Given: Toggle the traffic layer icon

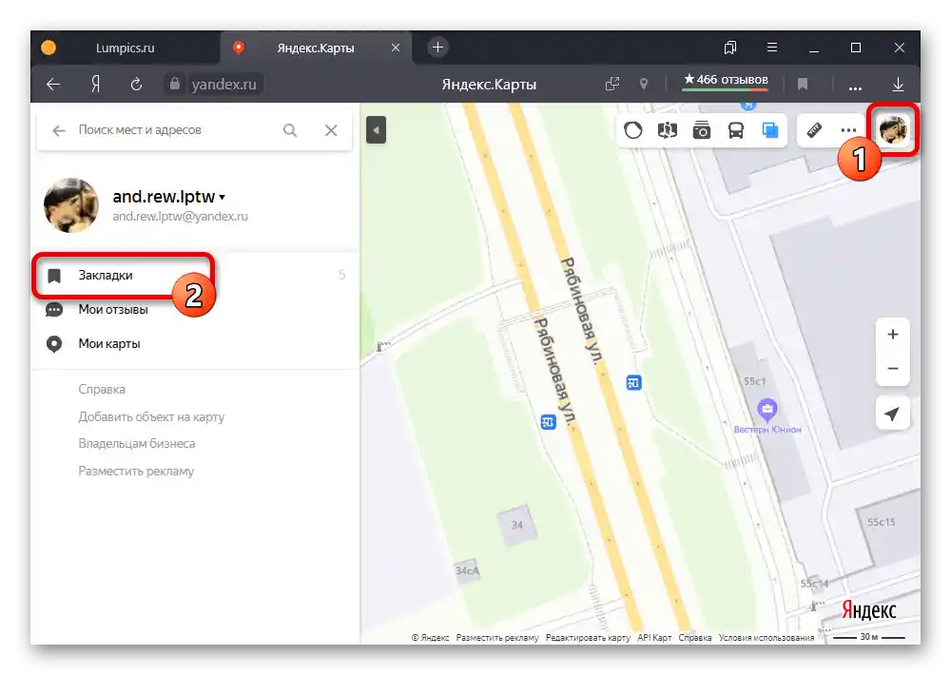Looking at the screenshot, I should click(x=632, y=130).
